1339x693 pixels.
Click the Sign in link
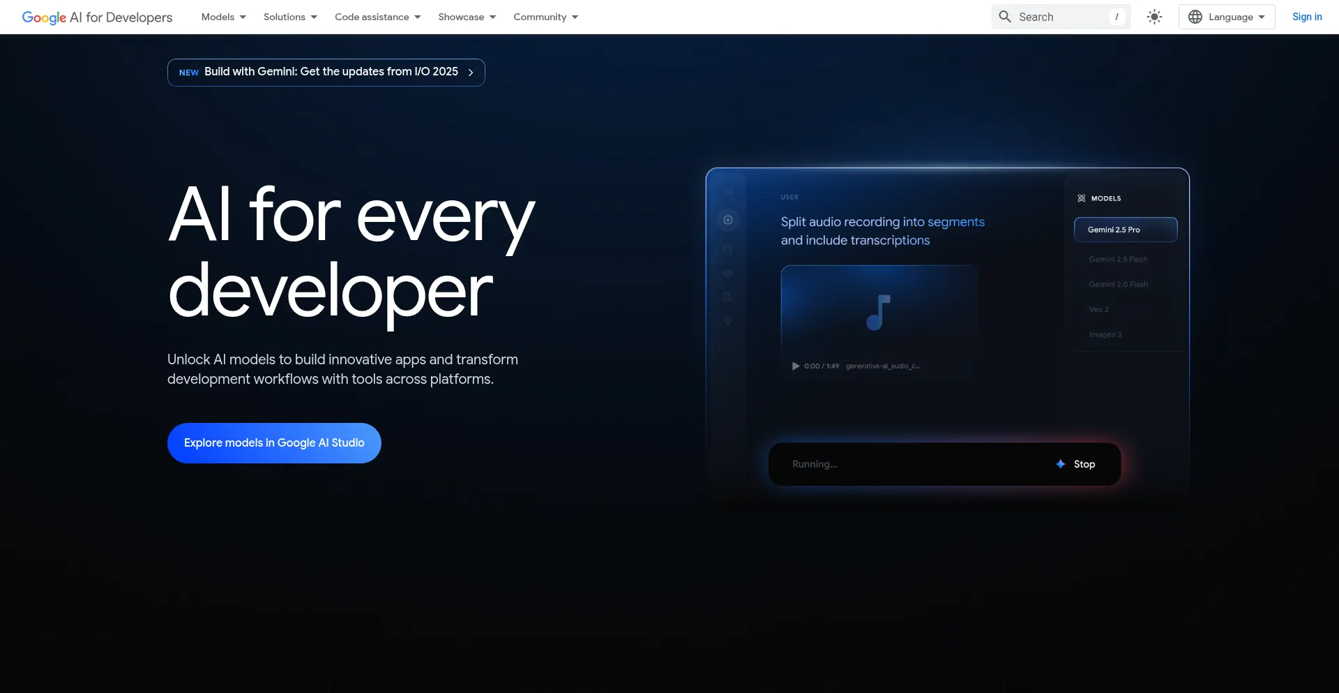[x=1307, y=17]
